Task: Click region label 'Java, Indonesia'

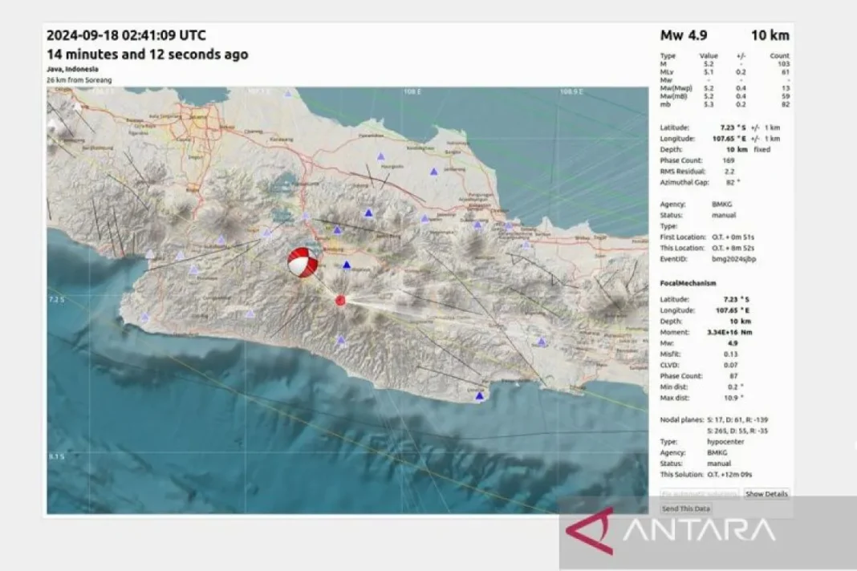Action: [x=73, y=70]
